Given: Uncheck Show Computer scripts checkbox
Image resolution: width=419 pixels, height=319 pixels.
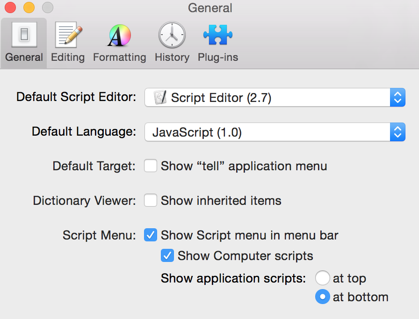Looking at the screenshot, I should click(x=167, y=256).
